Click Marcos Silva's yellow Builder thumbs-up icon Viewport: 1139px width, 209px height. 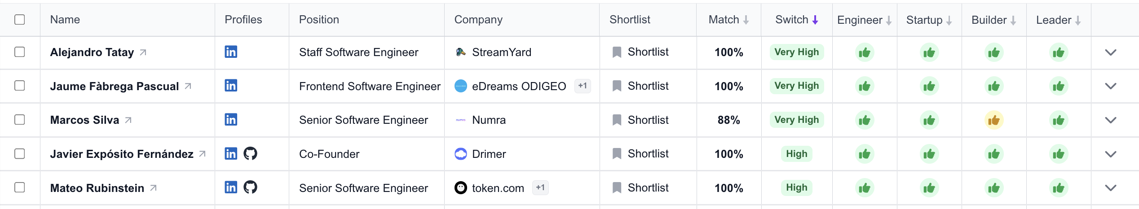(994, 120)
